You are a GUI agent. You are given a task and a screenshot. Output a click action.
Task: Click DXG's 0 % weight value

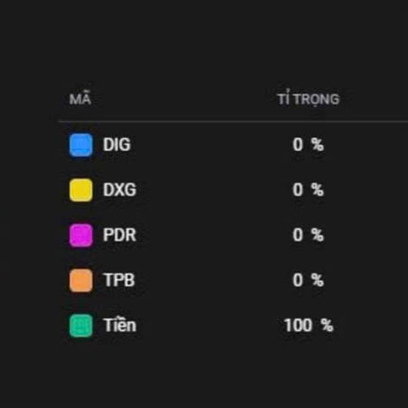click(308, 190)
